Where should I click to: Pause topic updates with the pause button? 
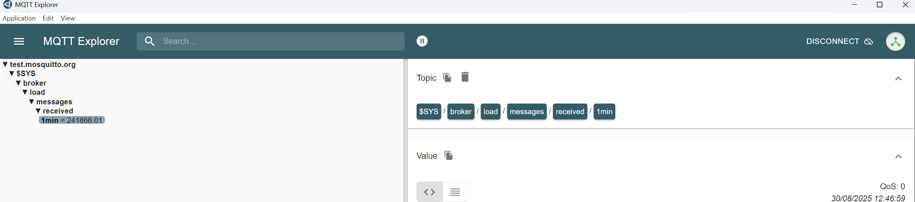[x=422, y=41]
